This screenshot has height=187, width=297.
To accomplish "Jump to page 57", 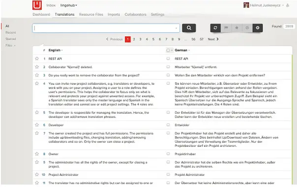I will [202, 39].
